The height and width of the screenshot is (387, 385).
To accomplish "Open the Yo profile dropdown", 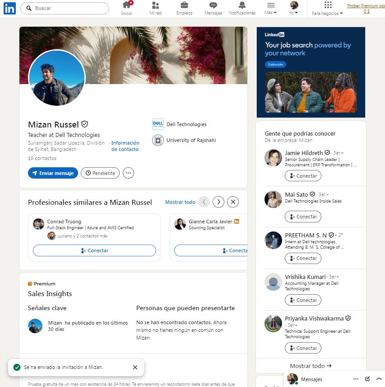I will pos(294,8).
